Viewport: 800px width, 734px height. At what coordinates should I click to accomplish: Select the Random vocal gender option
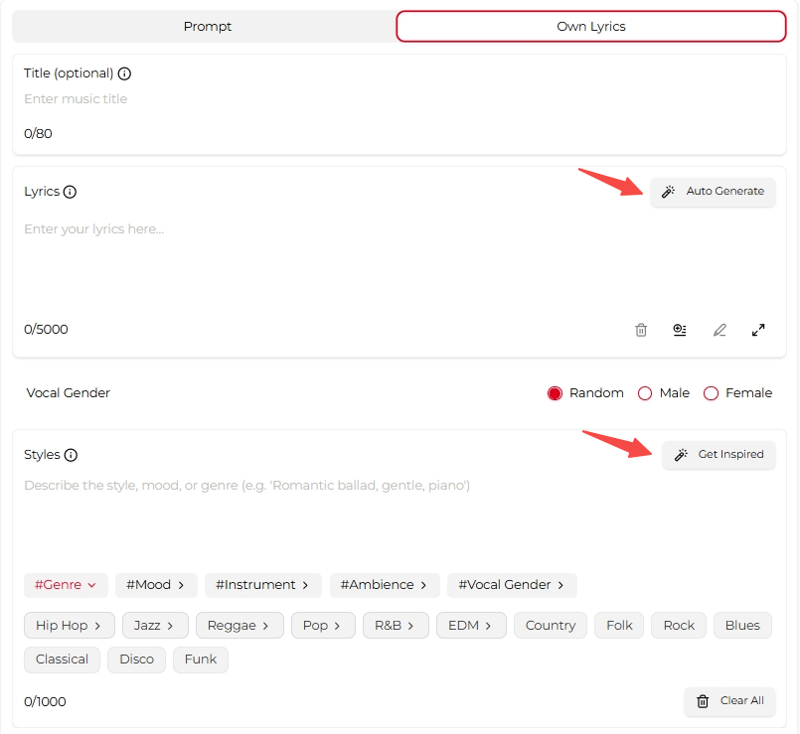(x=556, y=393)
